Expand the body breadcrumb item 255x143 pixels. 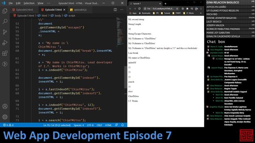(56, 15)
